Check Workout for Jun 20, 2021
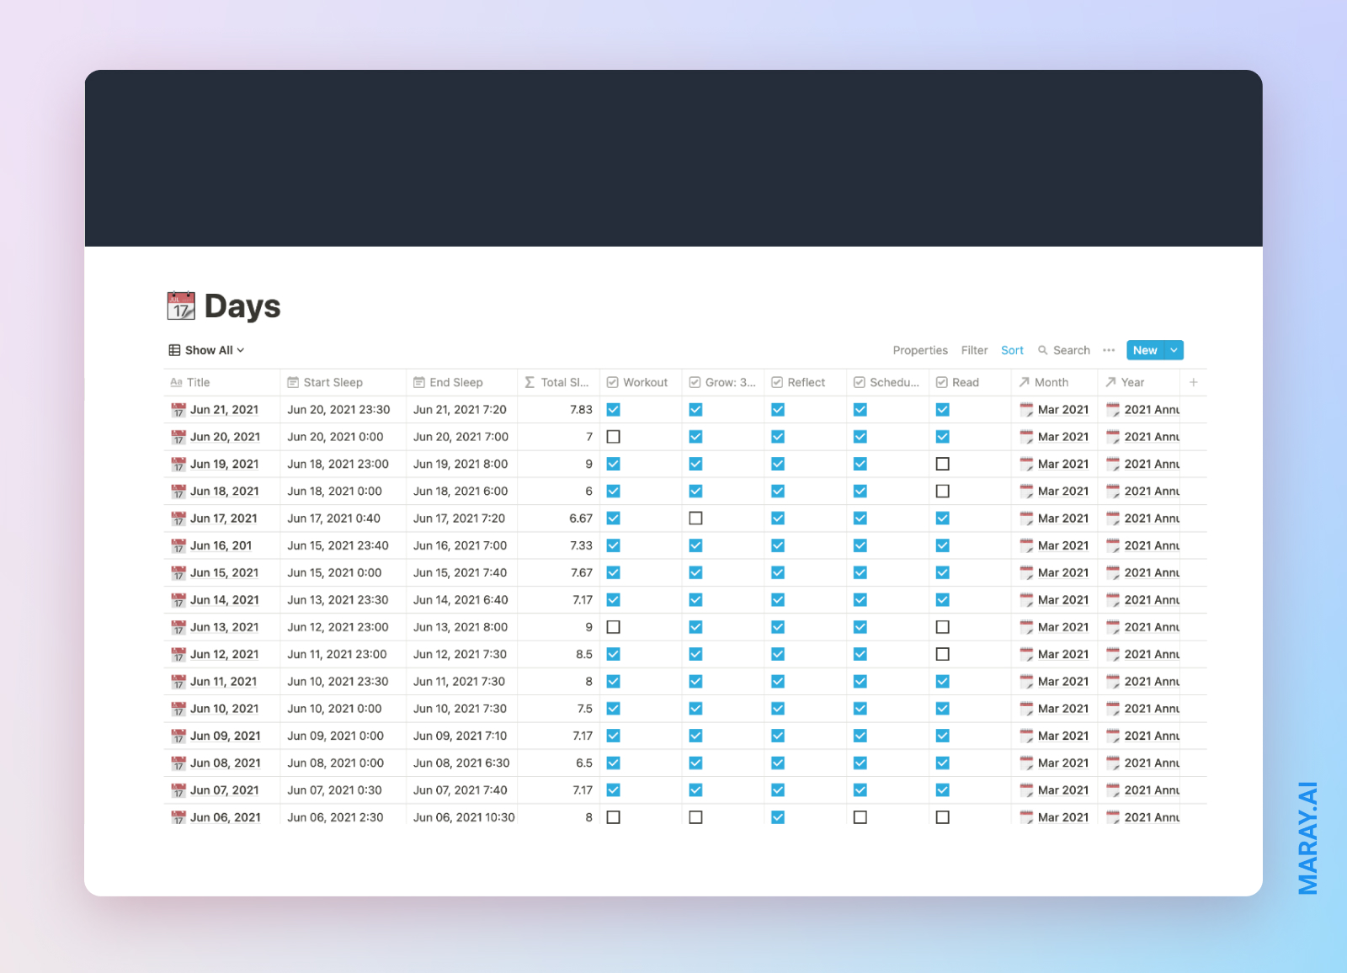Viewport: 1347px width, 973px height. [614, 437]
